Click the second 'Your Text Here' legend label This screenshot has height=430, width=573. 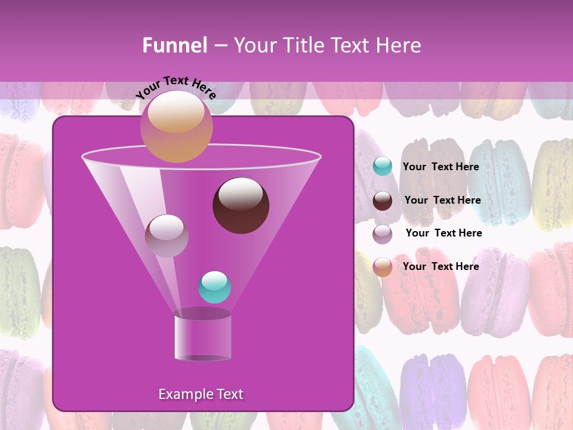click(443, 200)
